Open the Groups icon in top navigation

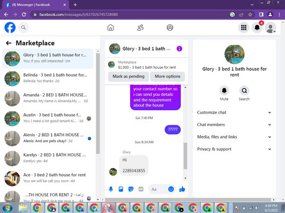coord(170,28)
